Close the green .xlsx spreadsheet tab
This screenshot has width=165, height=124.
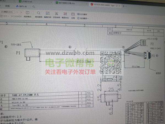[86, 4]
